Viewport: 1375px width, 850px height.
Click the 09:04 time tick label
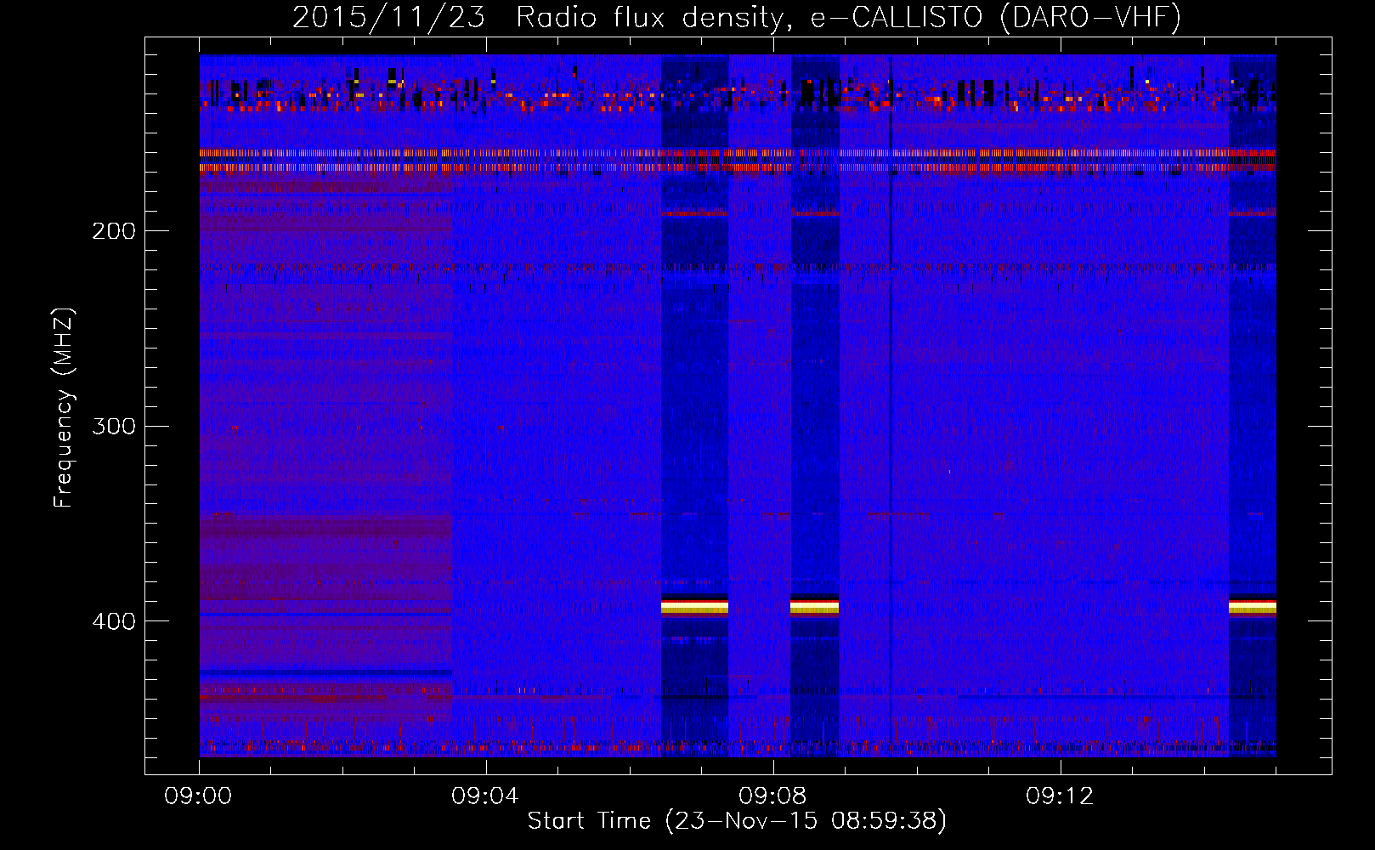click(485, 796)
